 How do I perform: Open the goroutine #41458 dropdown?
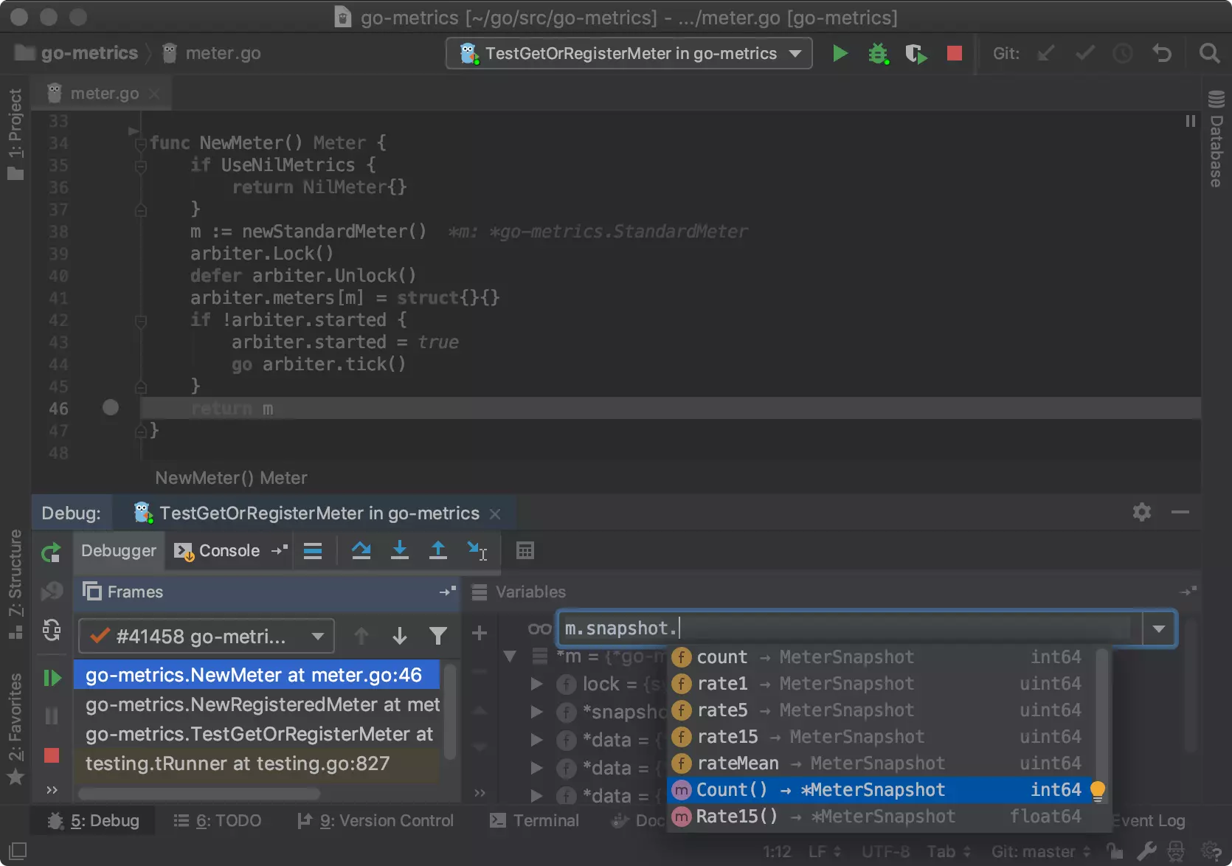tap(206, 636)
